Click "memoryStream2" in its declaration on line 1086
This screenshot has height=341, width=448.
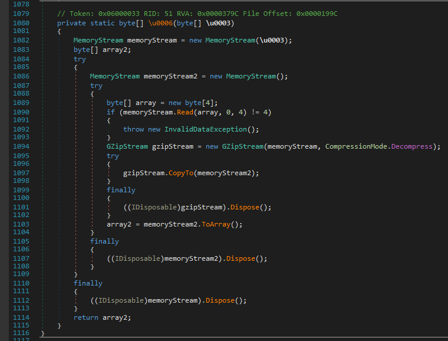[x=170, y=76]
